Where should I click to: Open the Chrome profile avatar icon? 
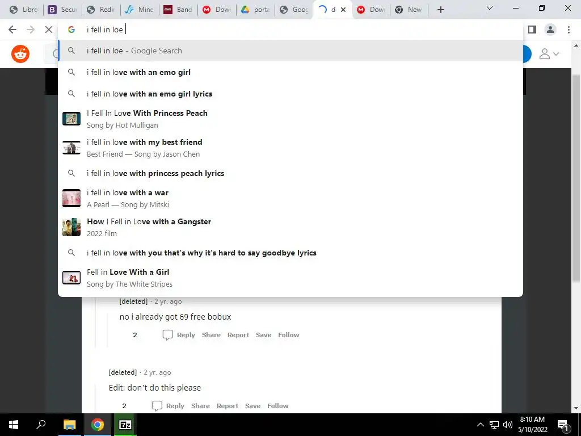550,30
